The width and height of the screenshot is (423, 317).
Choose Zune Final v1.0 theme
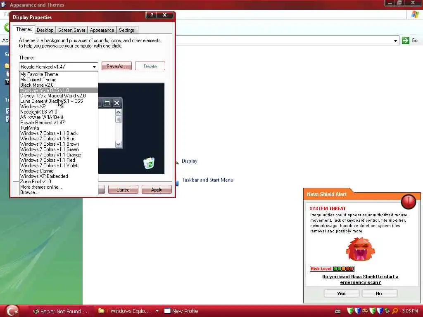[59, 182]
